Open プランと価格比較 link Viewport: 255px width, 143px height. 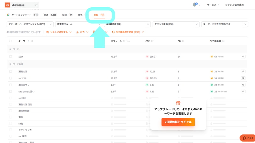pos(234,5)
